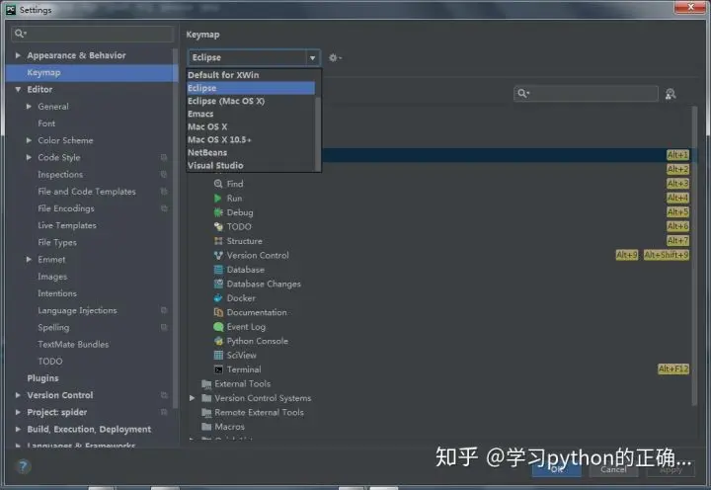Expand Appearance & Behavior section
Screen dimensions: 711x490
click(x=18, y=55)
